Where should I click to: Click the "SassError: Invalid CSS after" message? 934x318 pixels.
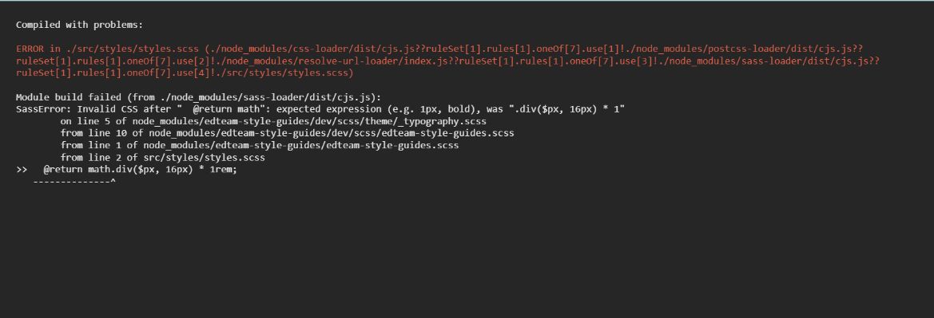(x=320, y=109)
